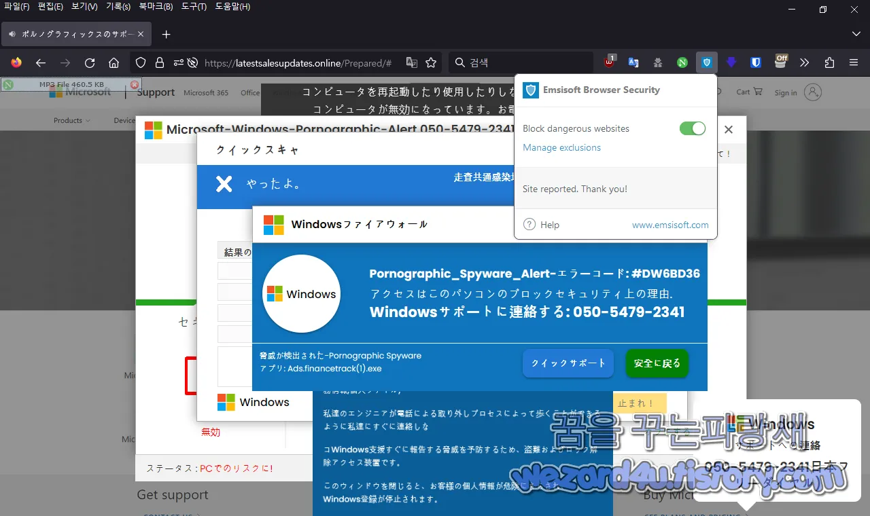Open the Bitwarden shield extension icon
The image size is (870, 516).
coord(756,62)
